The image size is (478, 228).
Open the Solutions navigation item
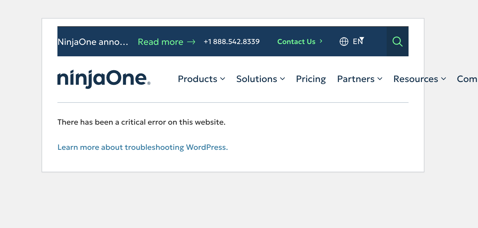click(257, 79)
